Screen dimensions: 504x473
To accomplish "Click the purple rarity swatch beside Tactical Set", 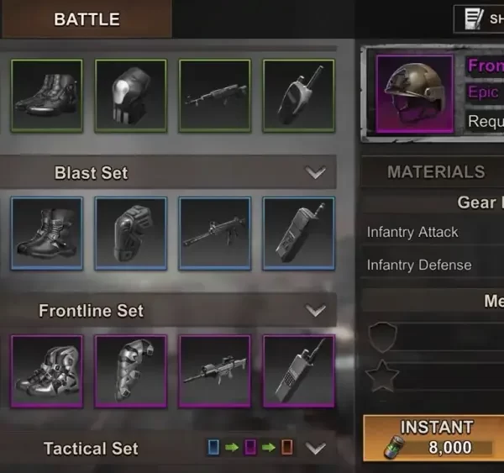I will point(250,447).
